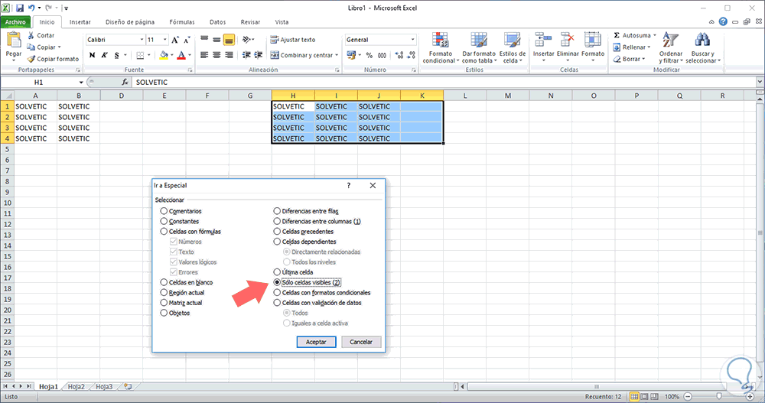Apply thousands separator 000 format
The height and width of the screenshot is (403, 765).
pos(382,55)
